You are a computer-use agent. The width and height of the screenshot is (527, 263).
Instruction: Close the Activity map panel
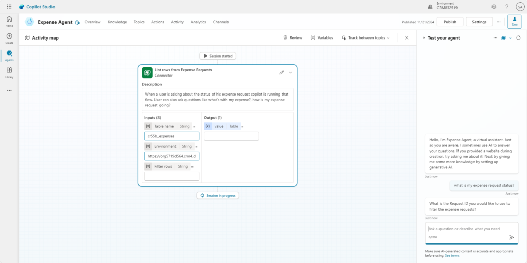point(407,38)
